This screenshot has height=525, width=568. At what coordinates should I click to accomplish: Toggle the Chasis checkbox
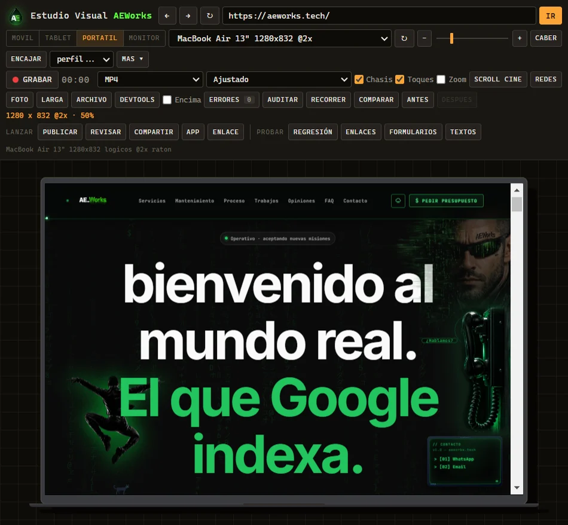(x=359, y=80)
